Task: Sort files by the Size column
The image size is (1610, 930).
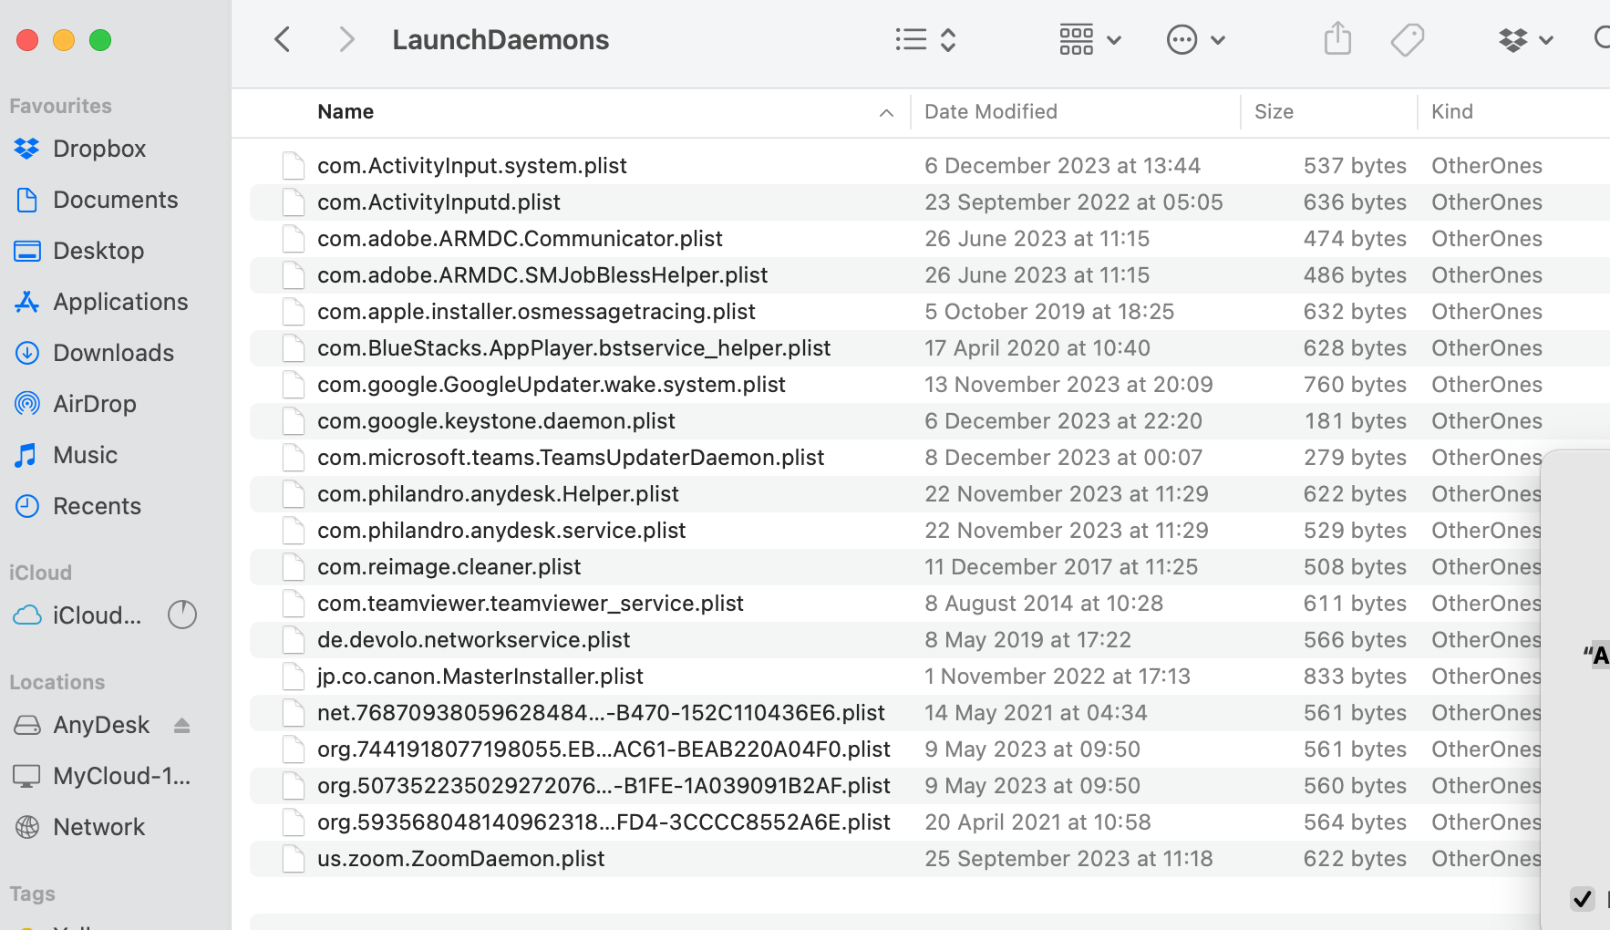Action: 1274,111
